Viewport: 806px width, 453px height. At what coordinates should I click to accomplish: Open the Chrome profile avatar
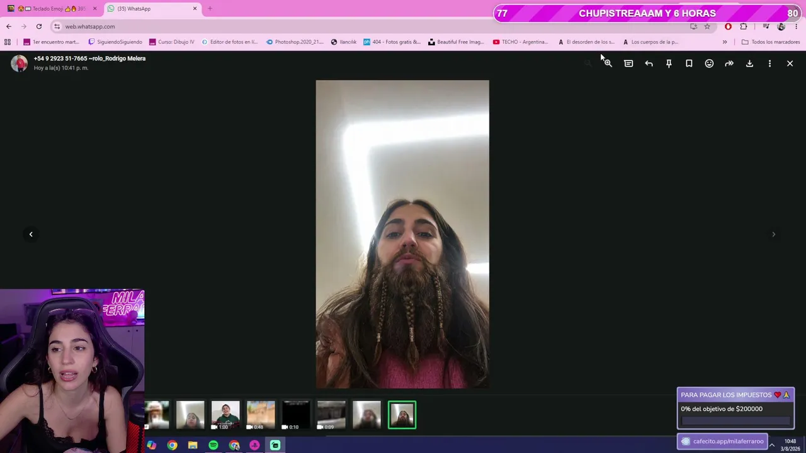click(781, 26)
